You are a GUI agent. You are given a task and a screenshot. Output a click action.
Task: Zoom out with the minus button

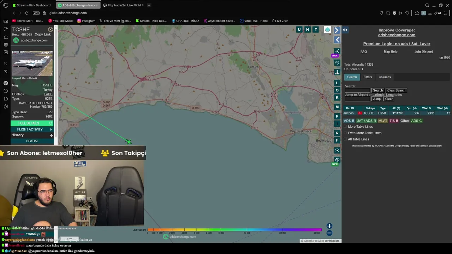329,233
